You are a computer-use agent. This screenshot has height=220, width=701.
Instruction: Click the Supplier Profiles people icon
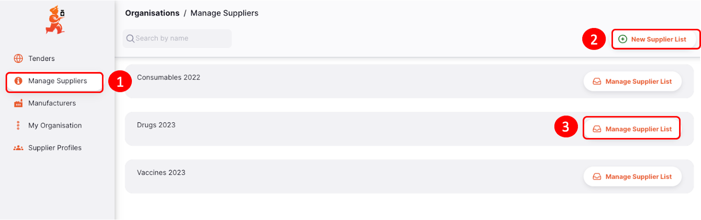[18, 148]
